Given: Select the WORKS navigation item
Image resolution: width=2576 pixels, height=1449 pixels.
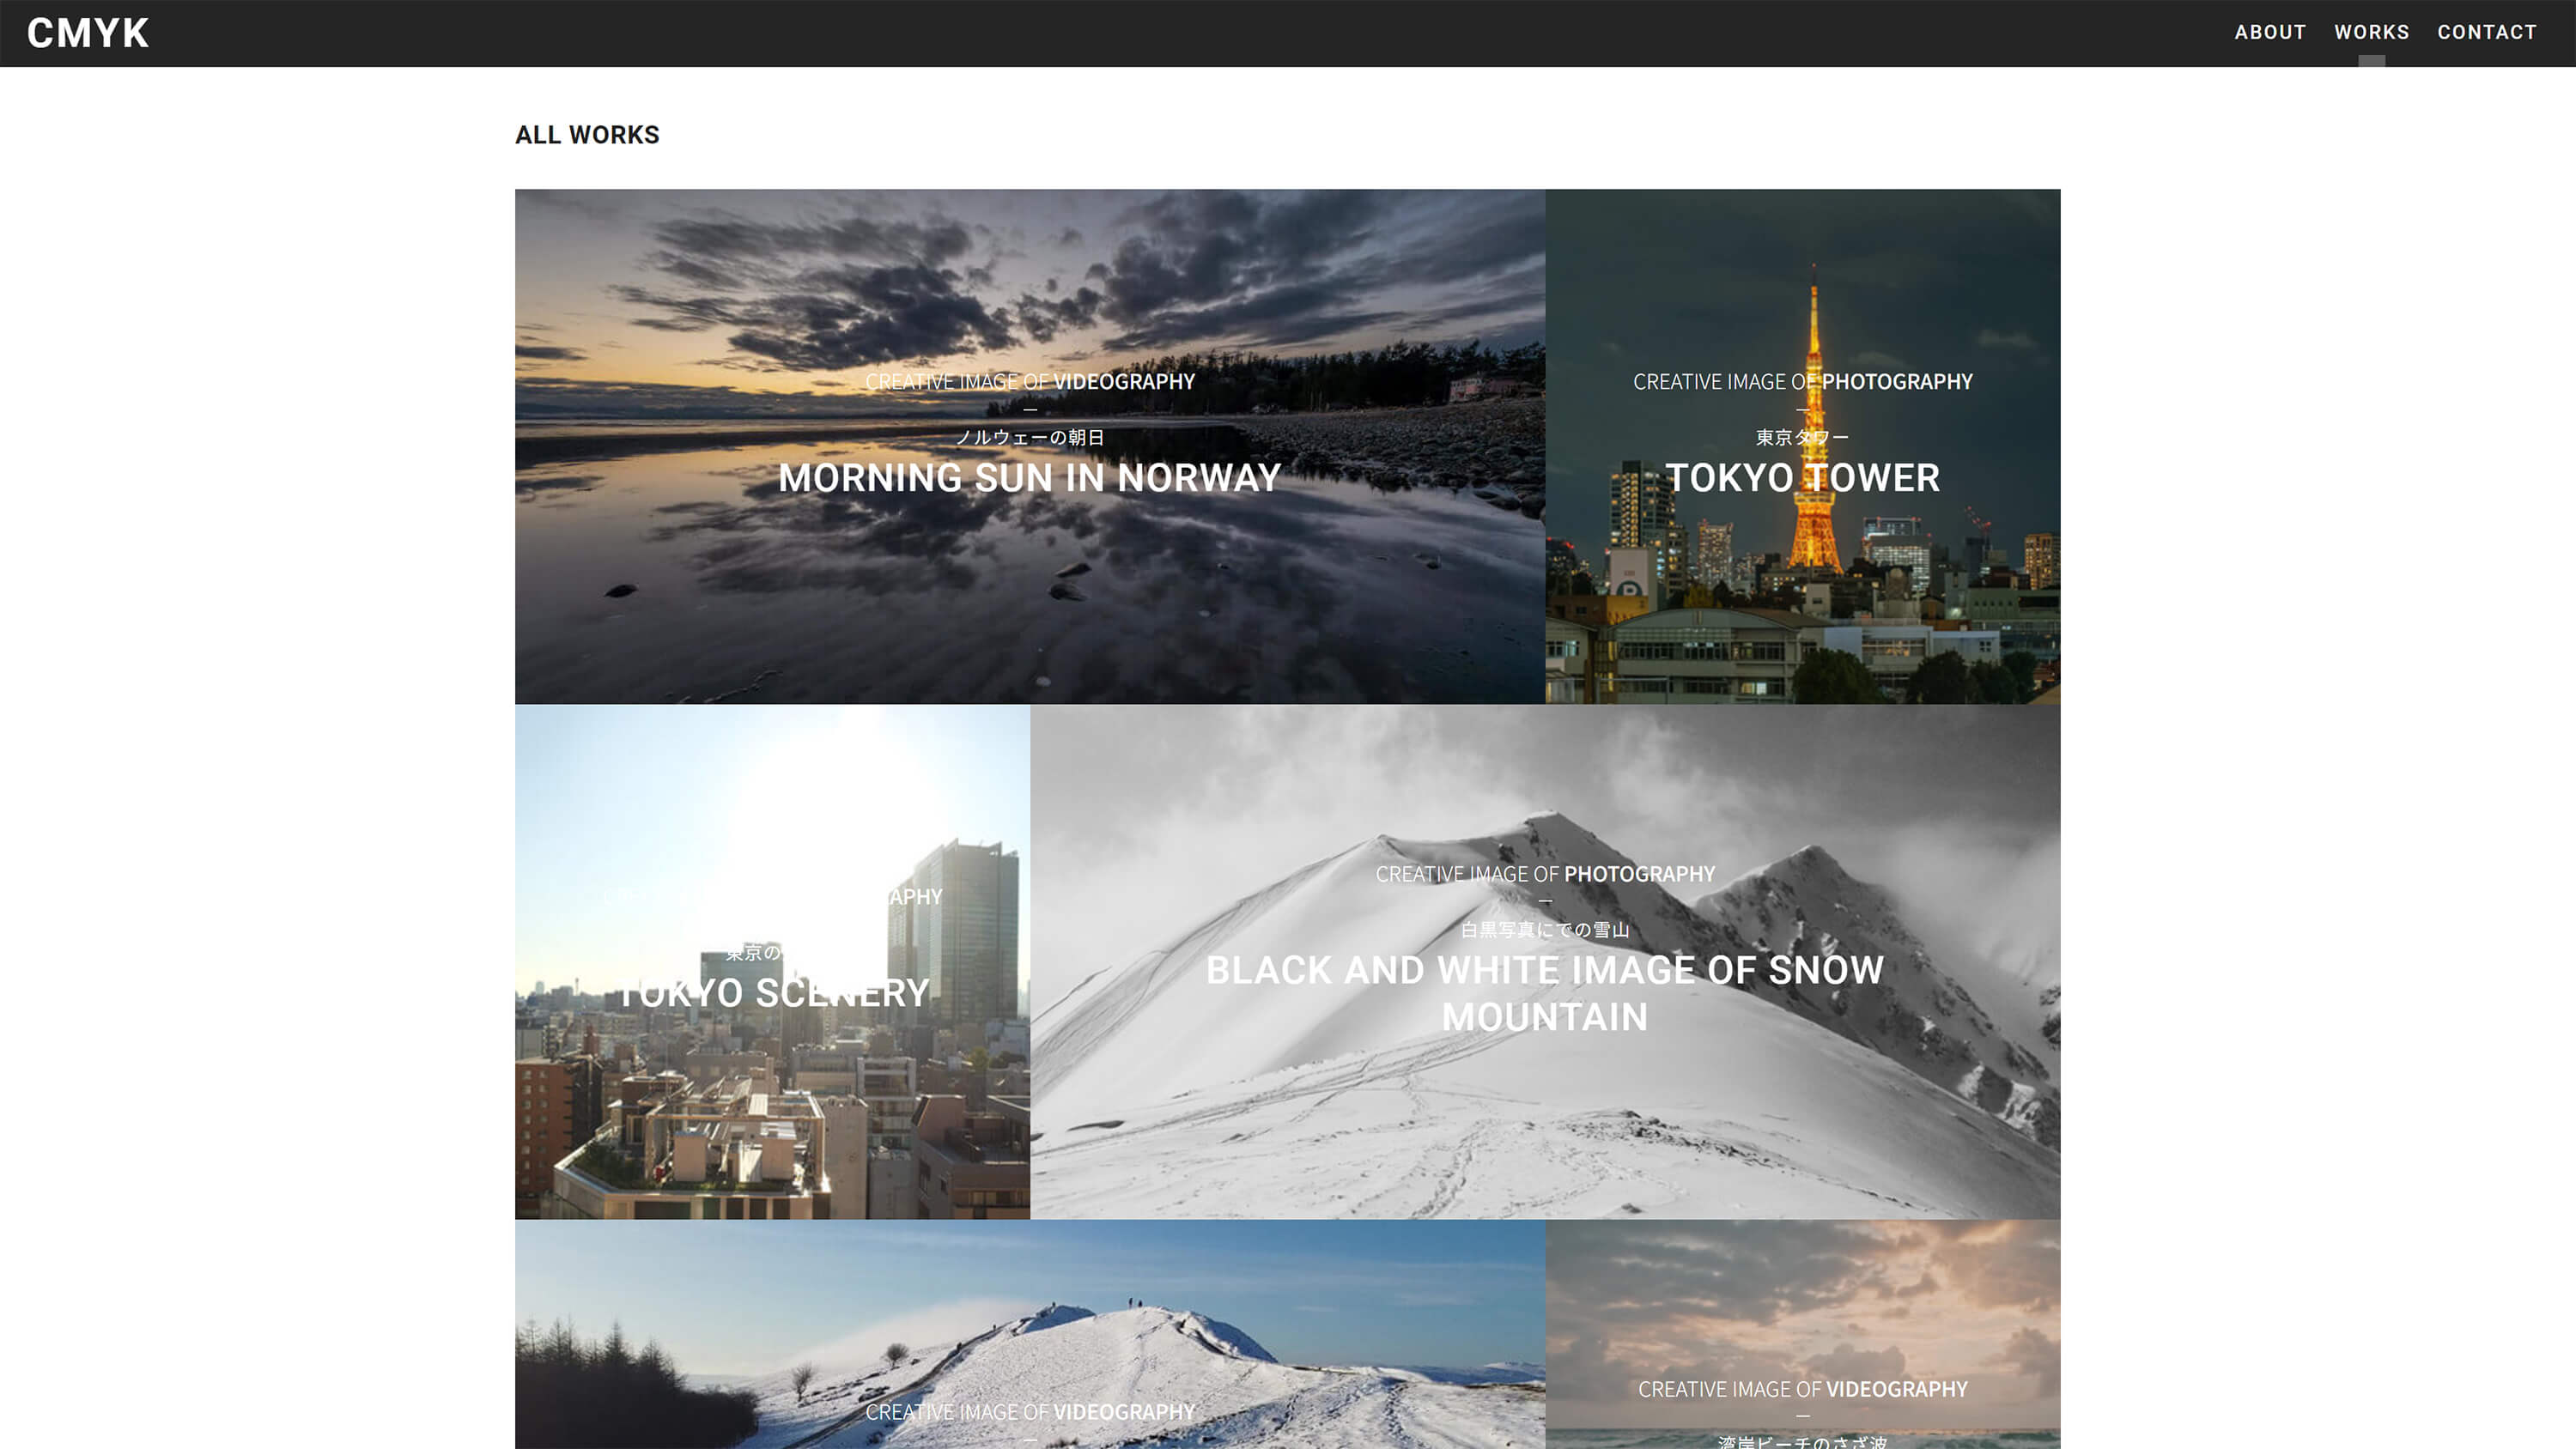Looking at the screenshot, I should tap(2371, 32).
